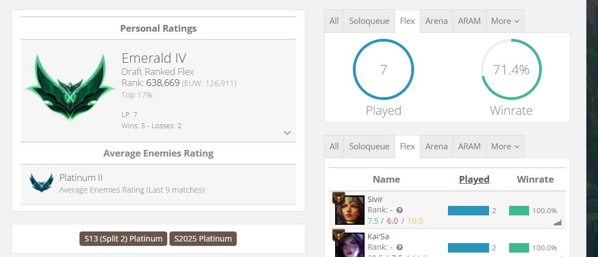Click Sivir's green 100.0% winrate bar

tap(519, 210)
